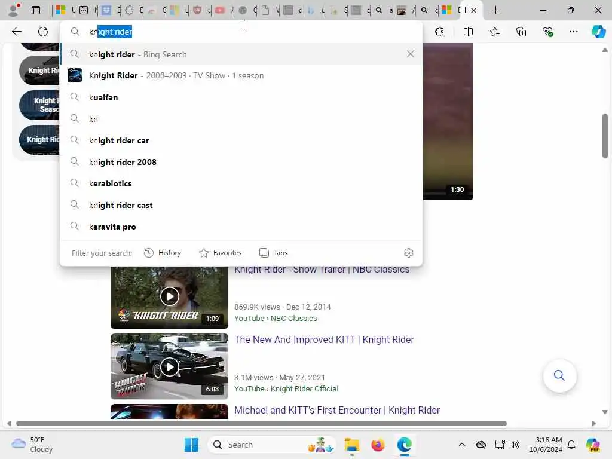The image size is (612, 459).
Task: Play Knight Rider Show Trailer video thumbnail
Action: [x=169, y=297]
